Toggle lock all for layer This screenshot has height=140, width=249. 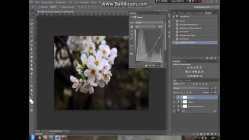190,93
